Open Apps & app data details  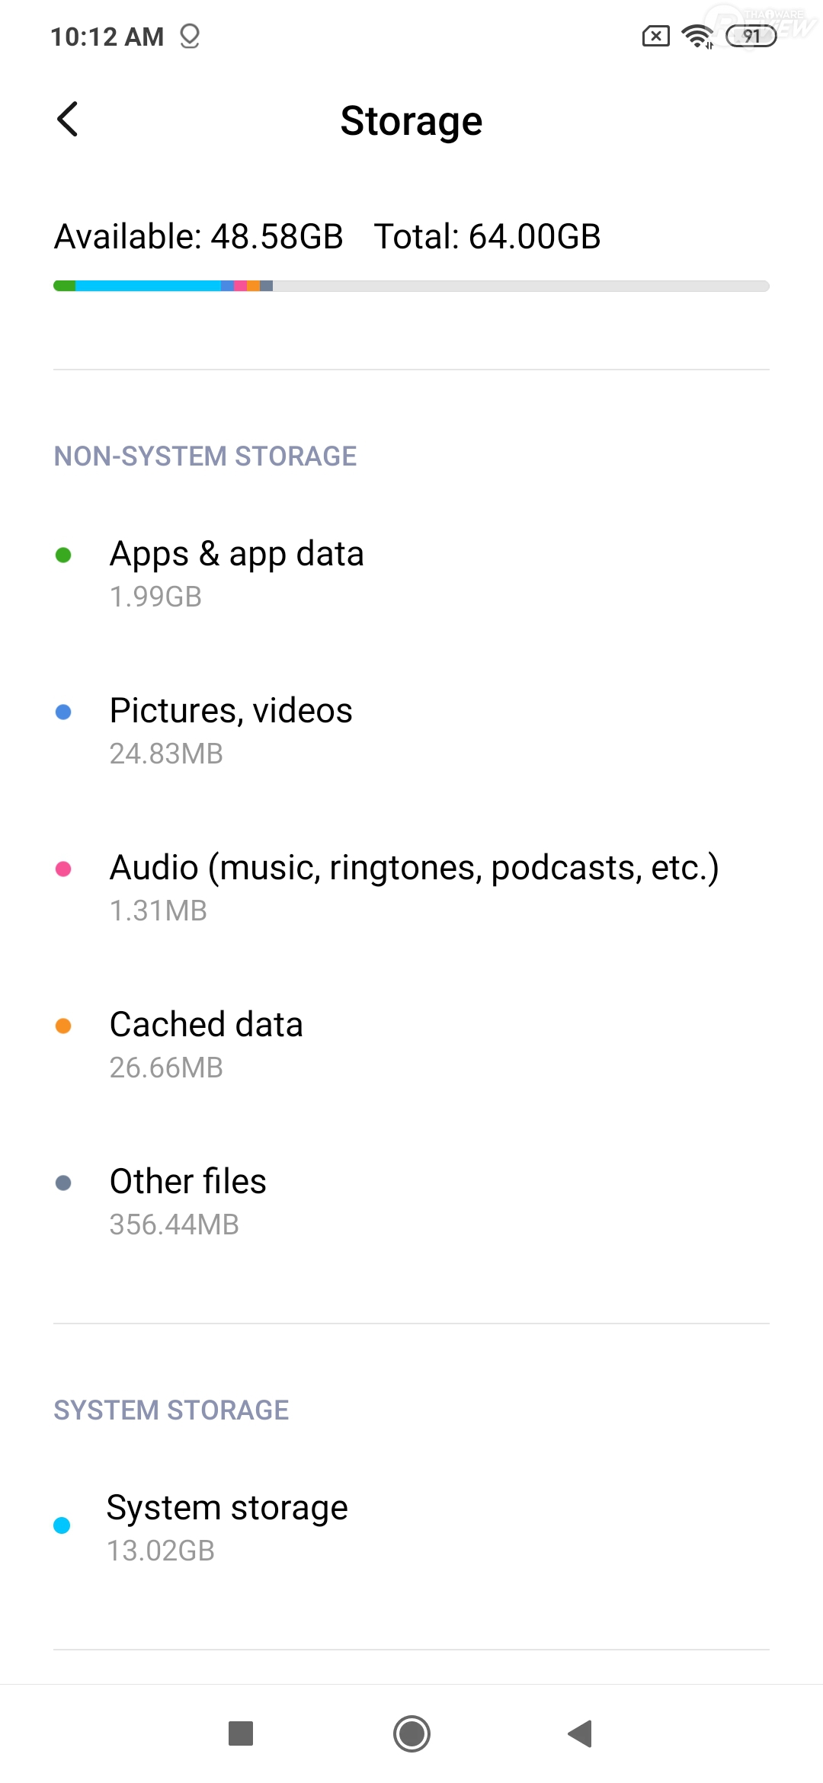point(236,573)
